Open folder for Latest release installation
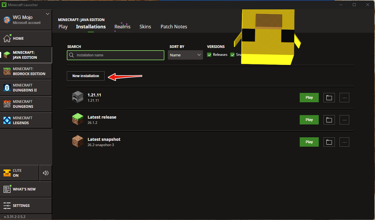 [329, 120]
